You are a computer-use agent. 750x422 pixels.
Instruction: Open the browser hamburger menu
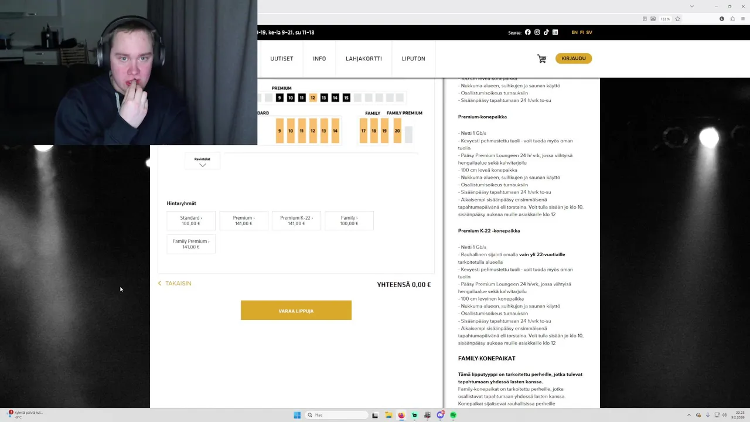pyautogui.click(x=743, y=19)
